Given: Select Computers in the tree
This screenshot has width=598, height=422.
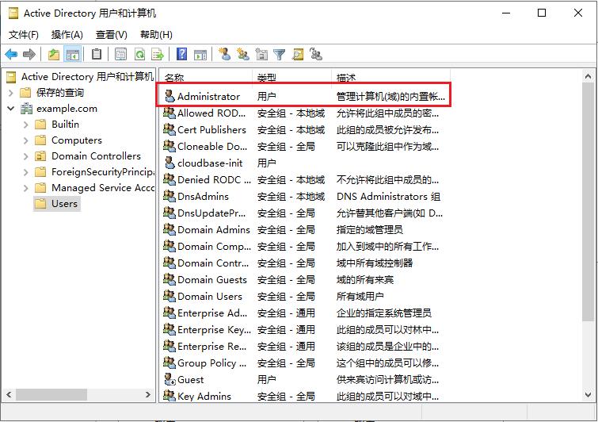Looking at the screenshot, I should tap(77, 140).
